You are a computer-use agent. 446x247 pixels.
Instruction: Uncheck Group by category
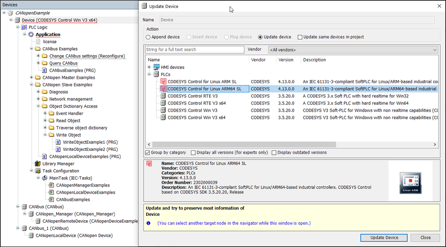(147, 153)
